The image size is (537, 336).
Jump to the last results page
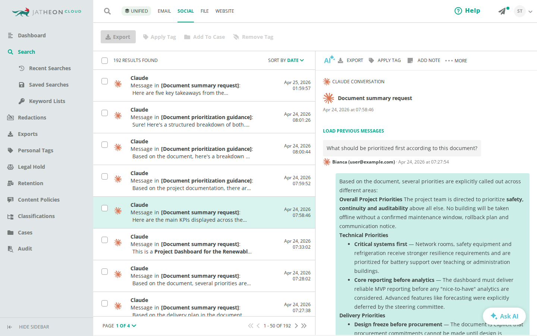(x=304, y=326)
